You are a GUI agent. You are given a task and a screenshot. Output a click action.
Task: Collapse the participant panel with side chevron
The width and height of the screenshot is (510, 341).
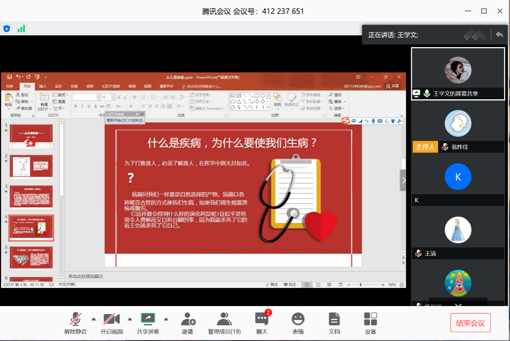[403, 181]
